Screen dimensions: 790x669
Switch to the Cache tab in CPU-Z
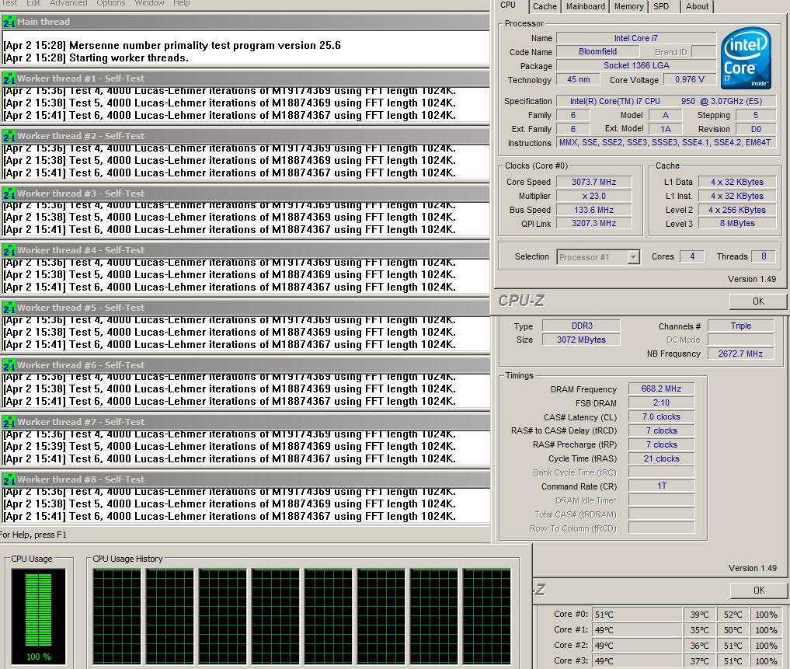545,6
